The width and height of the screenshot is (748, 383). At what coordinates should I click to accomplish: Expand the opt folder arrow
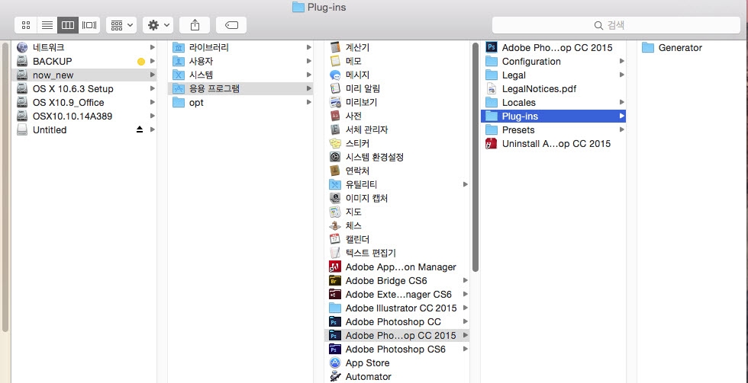308,102
